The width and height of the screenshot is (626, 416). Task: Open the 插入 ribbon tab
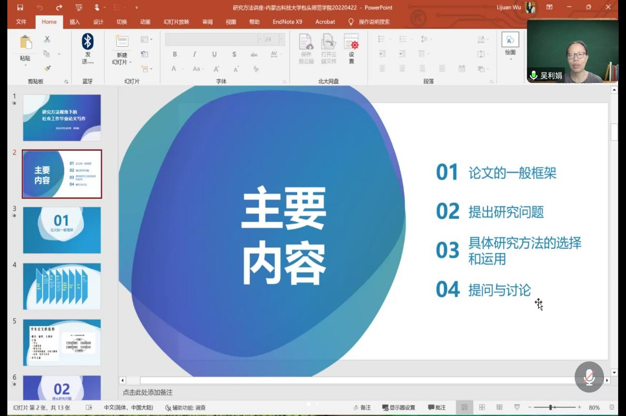click(x=75, y=22)
